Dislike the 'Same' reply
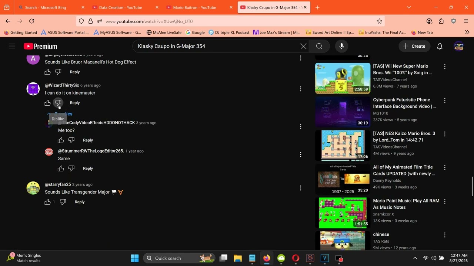474x266 pixels. [x=71, y=168]
